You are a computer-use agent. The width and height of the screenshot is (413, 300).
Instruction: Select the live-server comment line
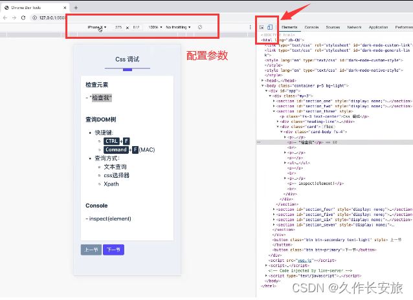coord(310,270)
